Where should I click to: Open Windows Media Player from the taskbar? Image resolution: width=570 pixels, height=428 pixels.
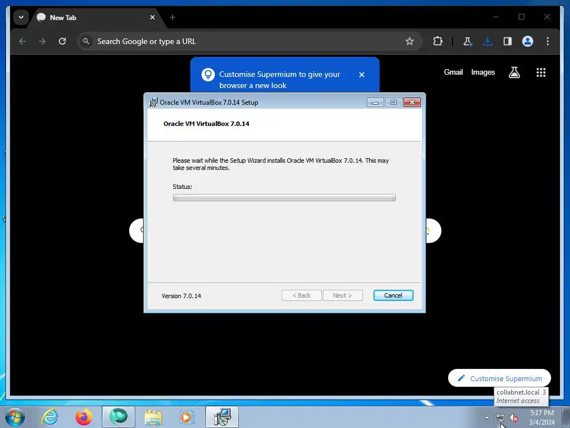[x=187, y=417]
